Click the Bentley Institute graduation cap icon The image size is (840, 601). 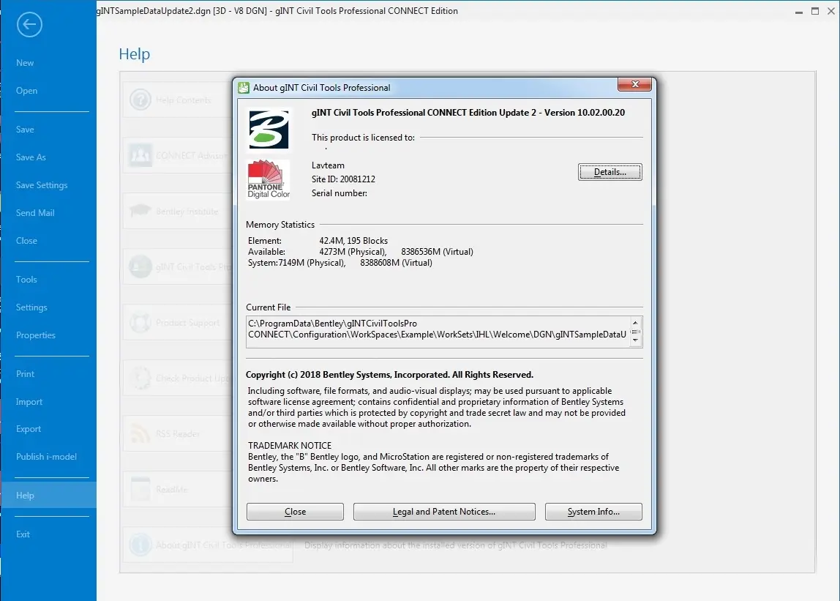pyautogui.click(x=140, y=211)
